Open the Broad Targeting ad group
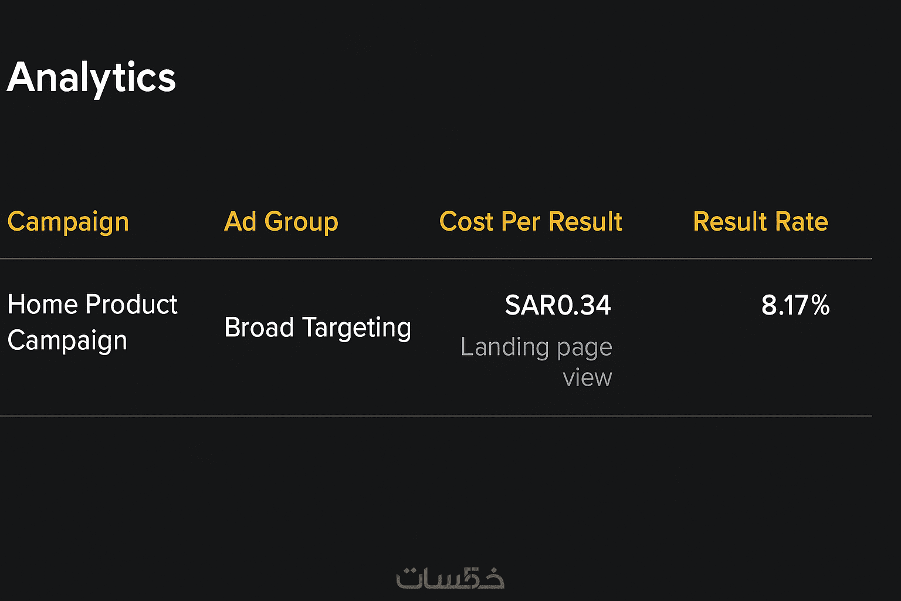This screenshot has width=901, height=601. 317,327
